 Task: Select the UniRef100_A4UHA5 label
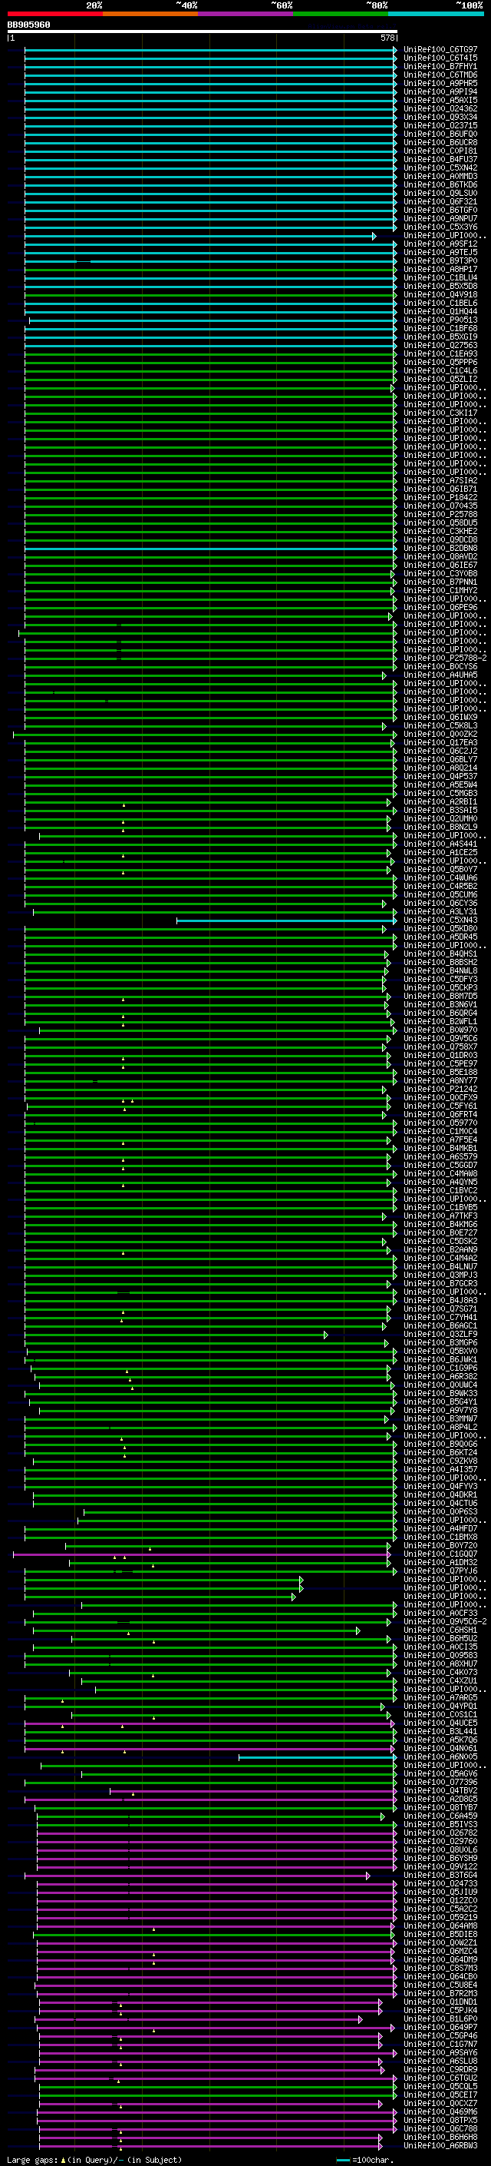tap(440, 675)
